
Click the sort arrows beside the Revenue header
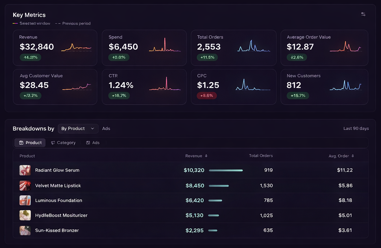[206, 155]
